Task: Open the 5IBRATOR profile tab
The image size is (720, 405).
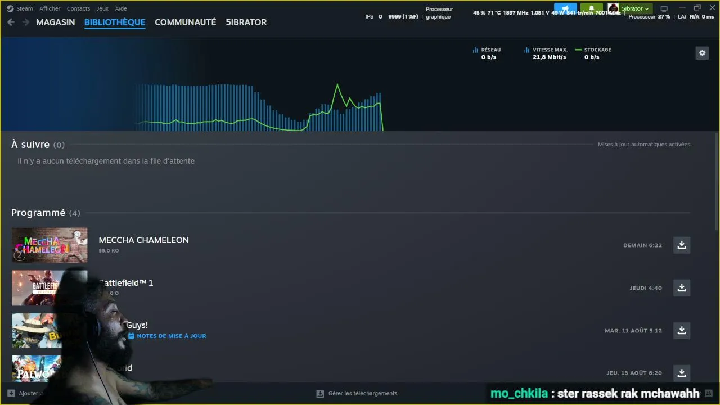Action: pyautogui.click(x=246, y=22)
